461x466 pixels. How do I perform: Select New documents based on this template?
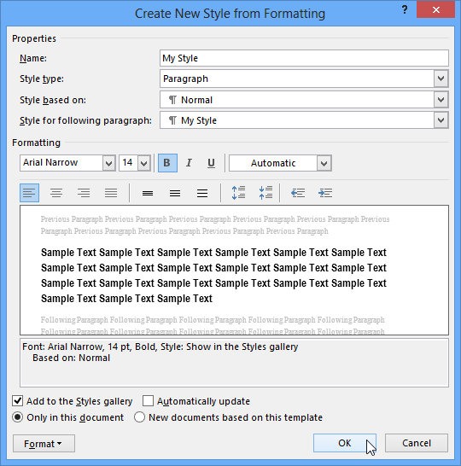tap(139, 417)
